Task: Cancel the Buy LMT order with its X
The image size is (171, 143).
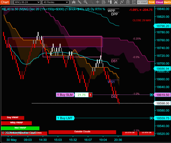Action: (x=151, y=118)
